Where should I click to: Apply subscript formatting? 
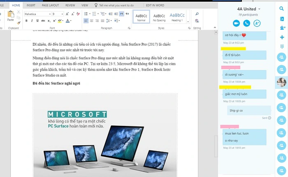click(x=49, y=21)
